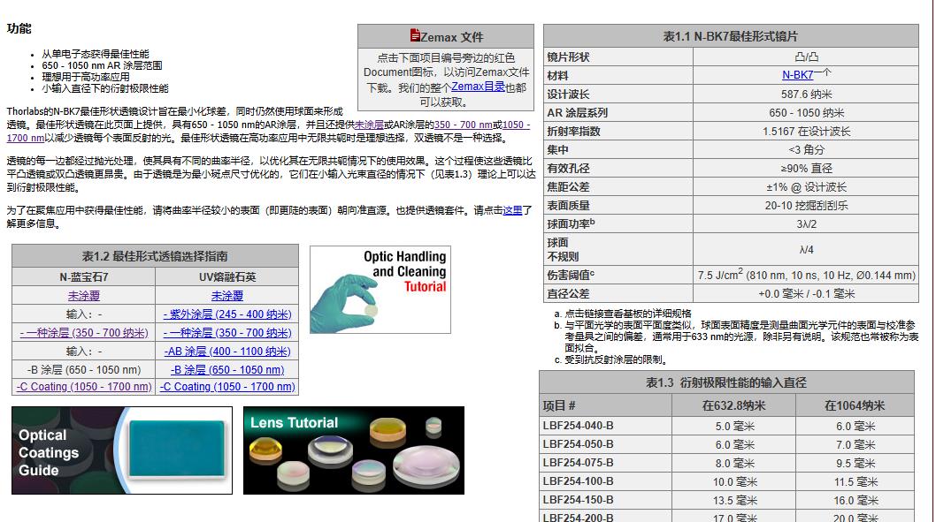
Task: Click the 16.0 毫米 cell for LBF254-150-B
Action: coord(855,500)
